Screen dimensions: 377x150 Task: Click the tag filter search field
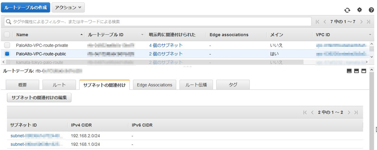(157, 22)
